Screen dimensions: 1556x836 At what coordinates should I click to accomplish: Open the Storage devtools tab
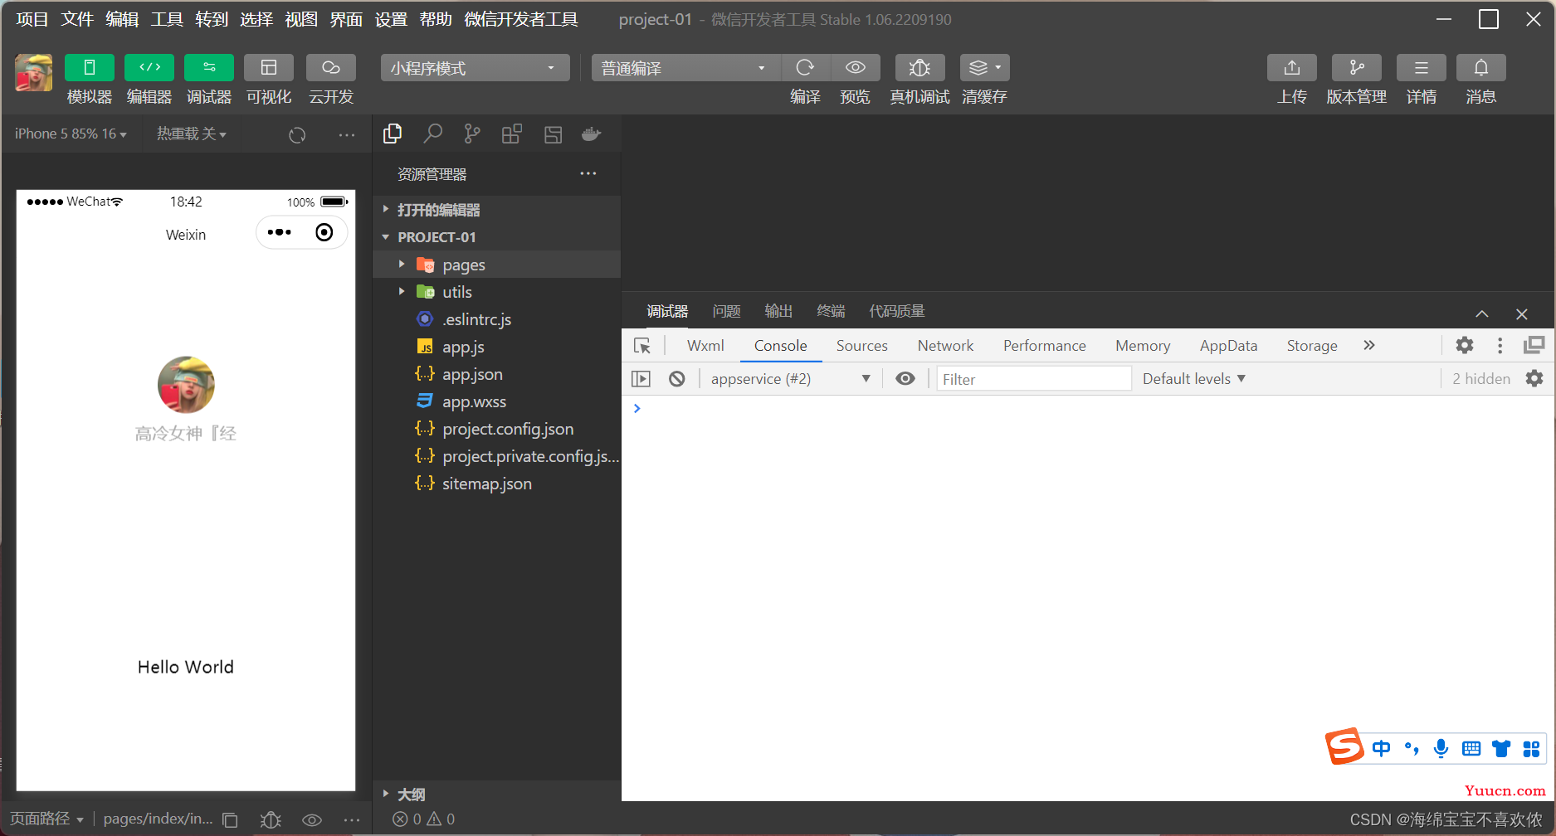pos(1312,346)
